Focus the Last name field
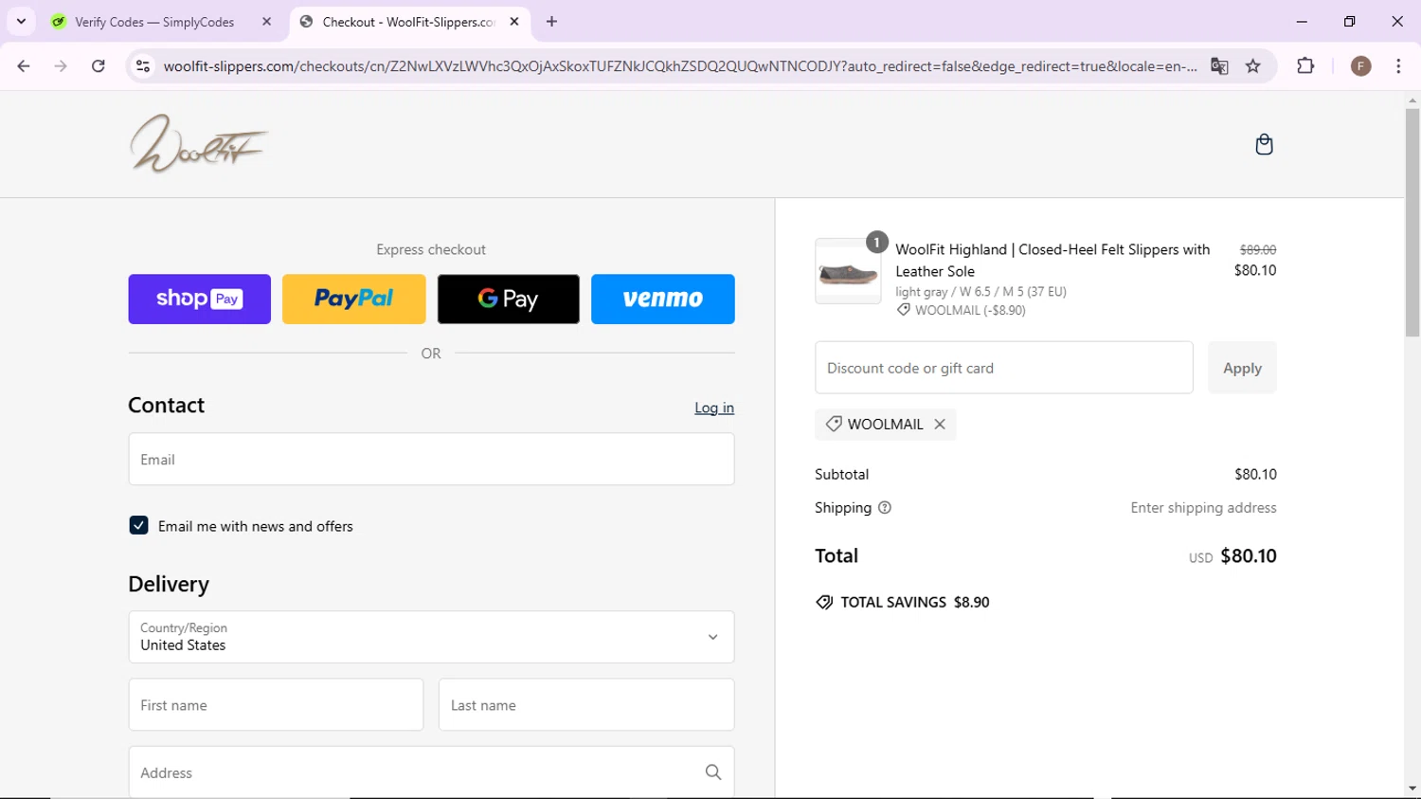The height and width of the screenshot is (799, 1421). 586,705
